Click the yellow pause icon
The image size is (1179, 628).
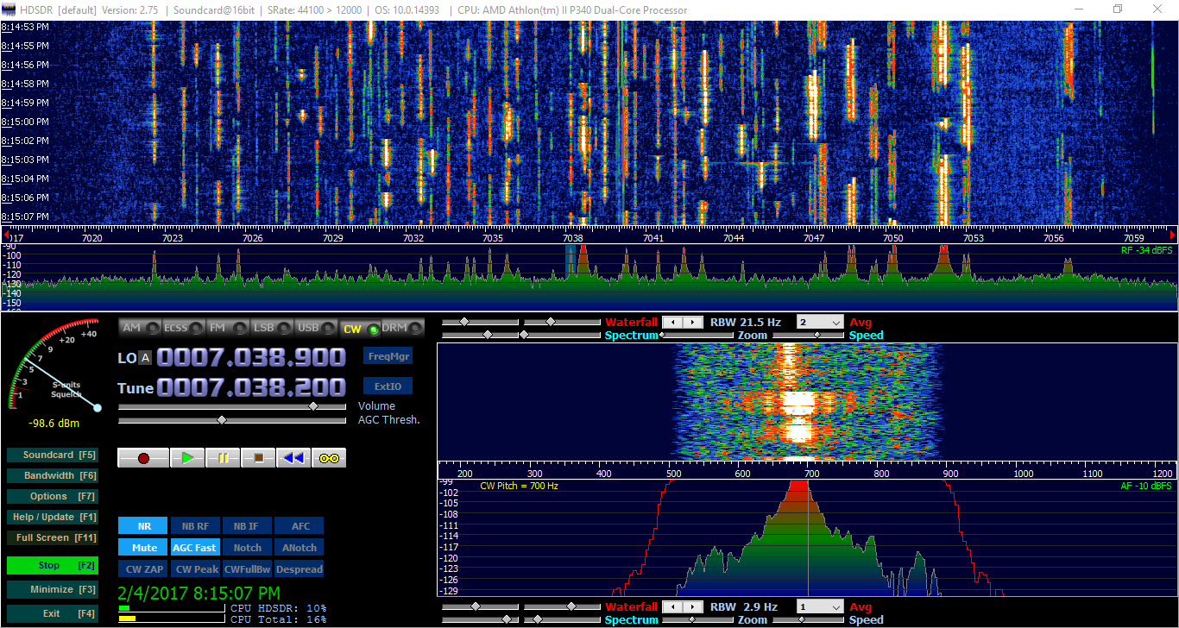coord(223,457)
